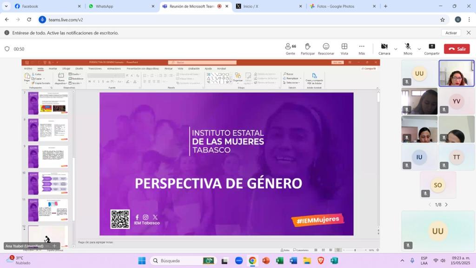Click Activar to enable desktop notifications
This screenshot has width=476, height=268.
[451, 33]
